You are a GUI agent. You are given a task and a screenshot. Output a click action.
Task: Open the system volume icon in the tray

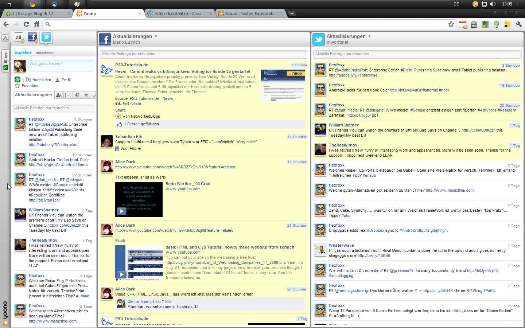pos(493,4)
